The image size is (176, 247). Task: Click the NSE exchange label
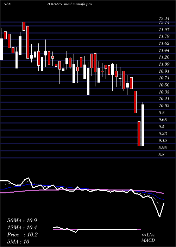tap(7, 4)
